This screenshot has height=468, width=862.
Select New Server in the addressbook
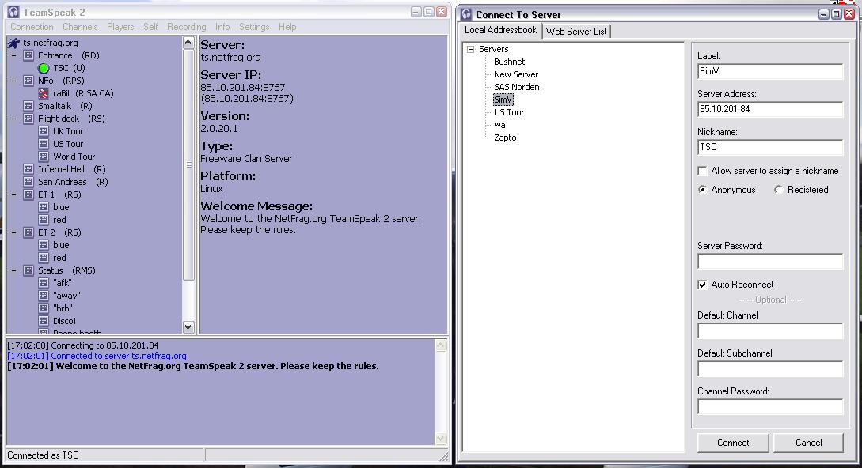pos(515,74)
